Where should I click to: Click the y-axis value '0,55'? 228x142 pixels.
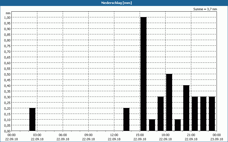(7, 68)
